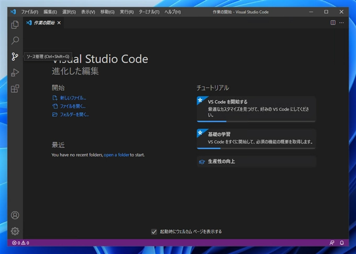
Task: Click VS Code icon on 作業の開始 tab
Action: (x=29, y=23)
